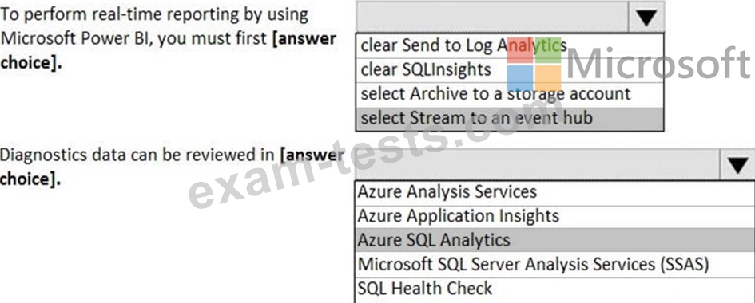Select 'select Archive to a storage account'

510,94
